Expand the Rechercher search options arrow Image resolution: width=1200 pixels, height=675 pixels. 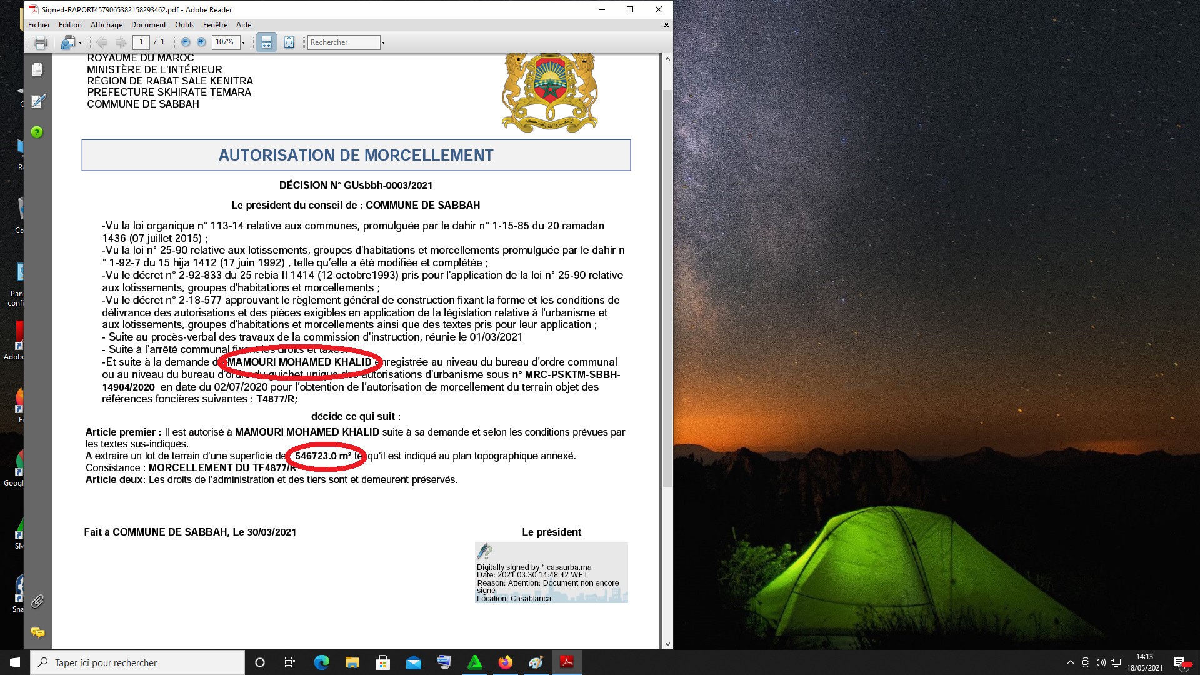[383, 42]
